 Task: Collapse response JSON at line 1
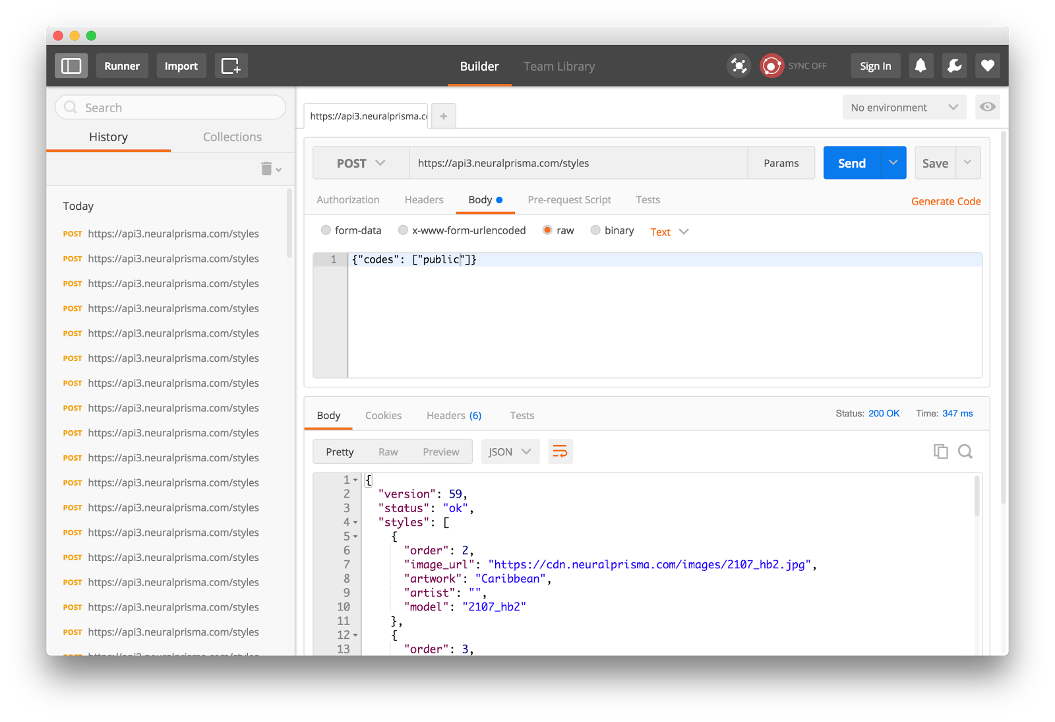click(355, 480)
